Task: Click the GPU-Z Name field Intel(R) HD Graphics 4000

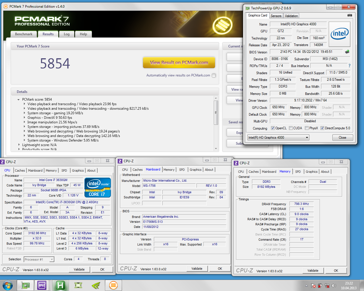Action: [x=298, y=24]
